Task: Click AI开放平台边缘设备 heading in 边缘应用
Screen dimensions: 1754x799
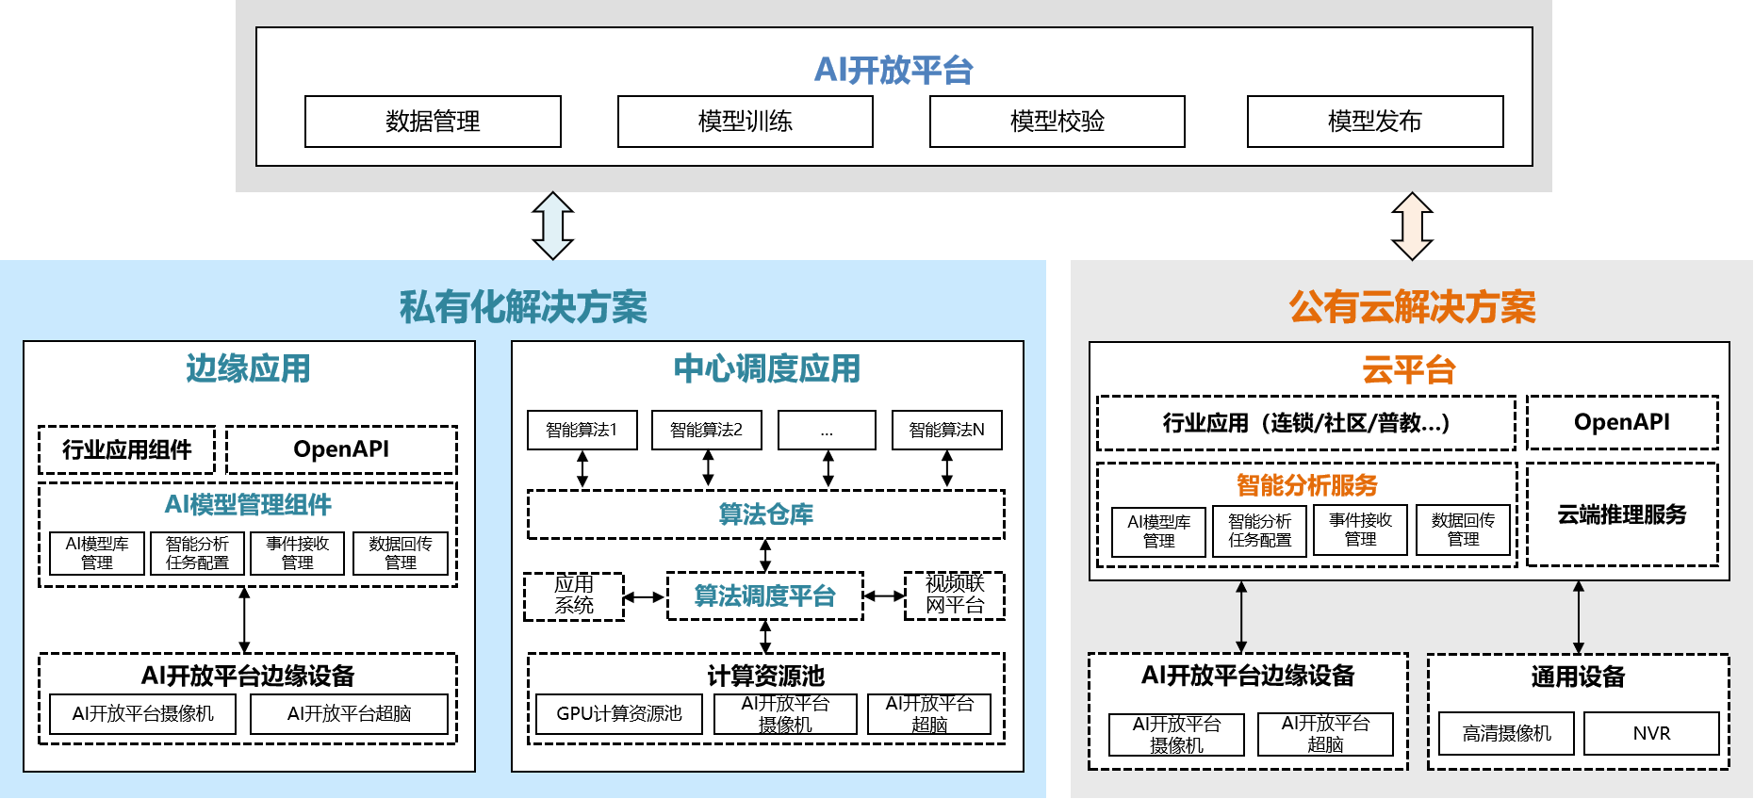Action: (x=248, y=676)
